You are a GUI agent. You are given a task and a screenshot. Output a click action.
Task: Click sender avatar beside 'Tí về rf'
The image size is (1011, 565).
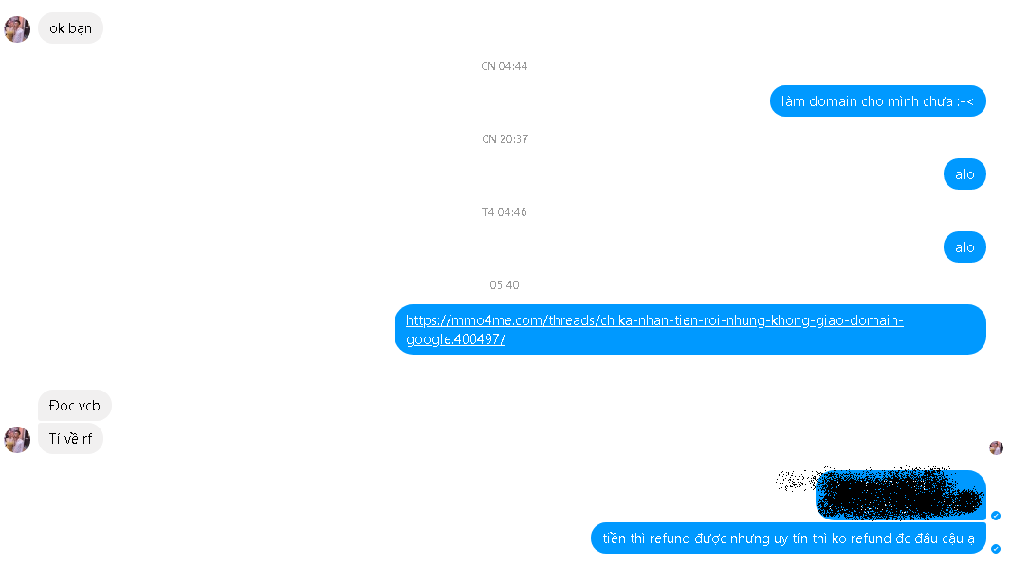point(17,439)
